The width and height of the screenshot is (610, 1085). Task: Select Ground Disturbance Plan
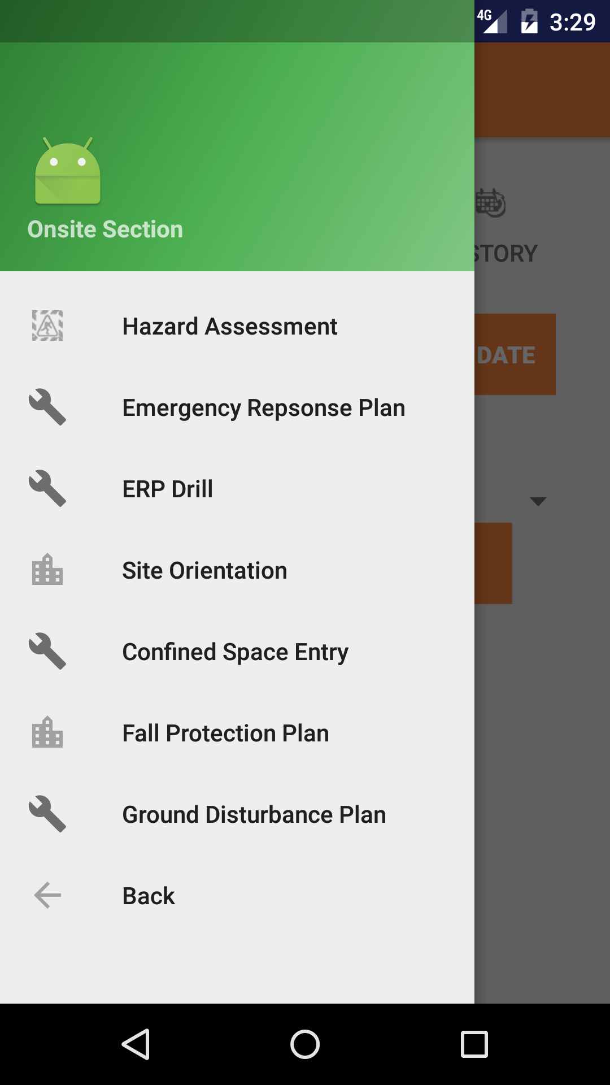[254, 815]
